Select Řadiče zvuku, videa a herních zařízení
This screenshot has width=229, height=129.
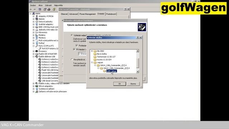pyautogui.click(x=54, y=83)
